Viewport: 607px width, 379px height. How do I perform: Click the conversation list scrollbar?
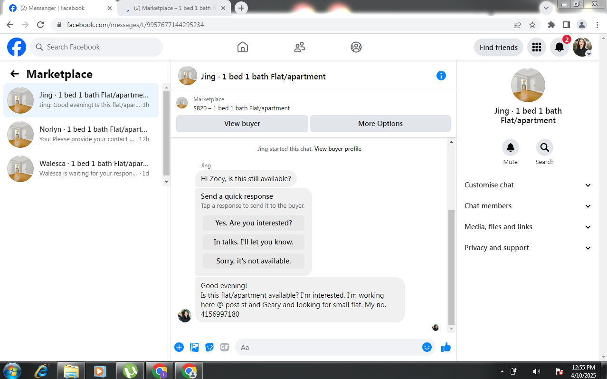coord(166,134)
